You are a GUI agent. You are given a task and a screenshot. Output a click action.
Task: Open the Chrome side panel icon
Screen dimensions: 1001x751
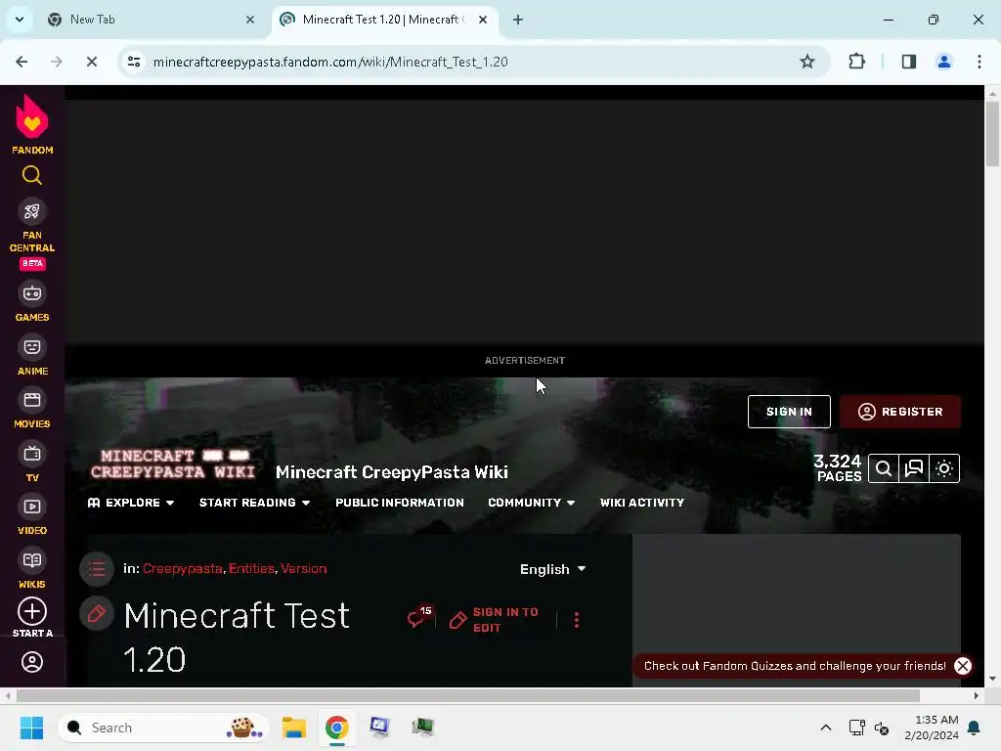pos(909,62)
